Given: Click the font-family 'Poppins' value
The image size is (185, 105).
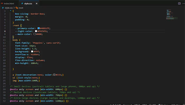Looking at the screenshot, I should (38, 43).
